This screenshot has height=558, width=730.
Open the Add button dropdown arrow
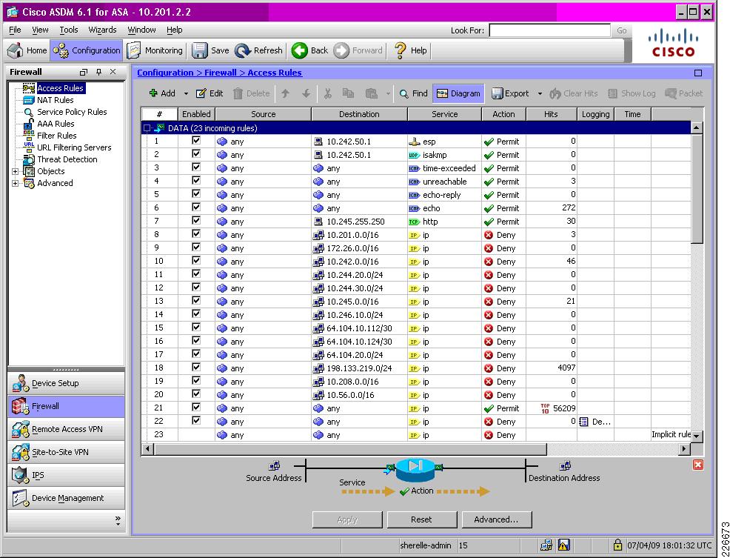[x=186, y=93]
